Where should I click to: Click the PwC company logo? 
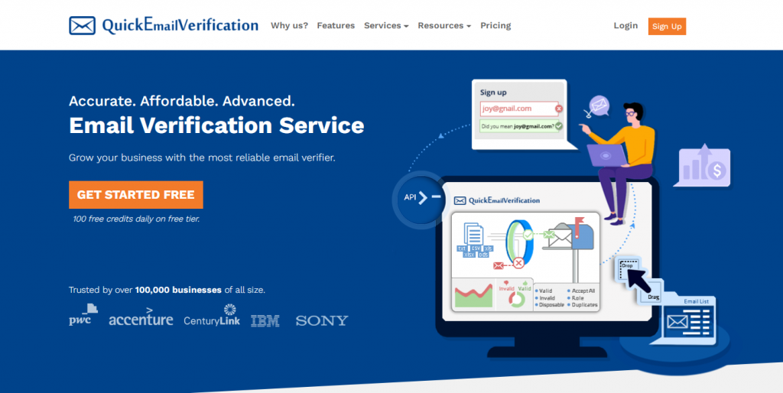click(80, 315)
